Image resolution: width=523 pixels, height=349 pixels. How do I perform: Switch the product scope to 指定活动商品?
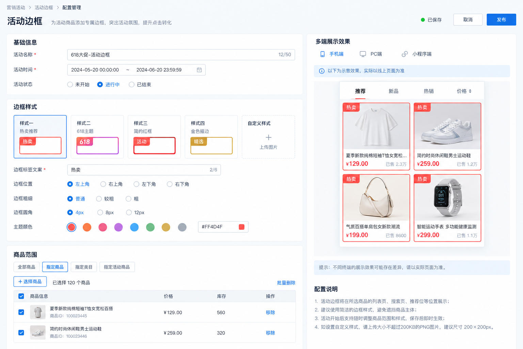(x=117, y=267)
